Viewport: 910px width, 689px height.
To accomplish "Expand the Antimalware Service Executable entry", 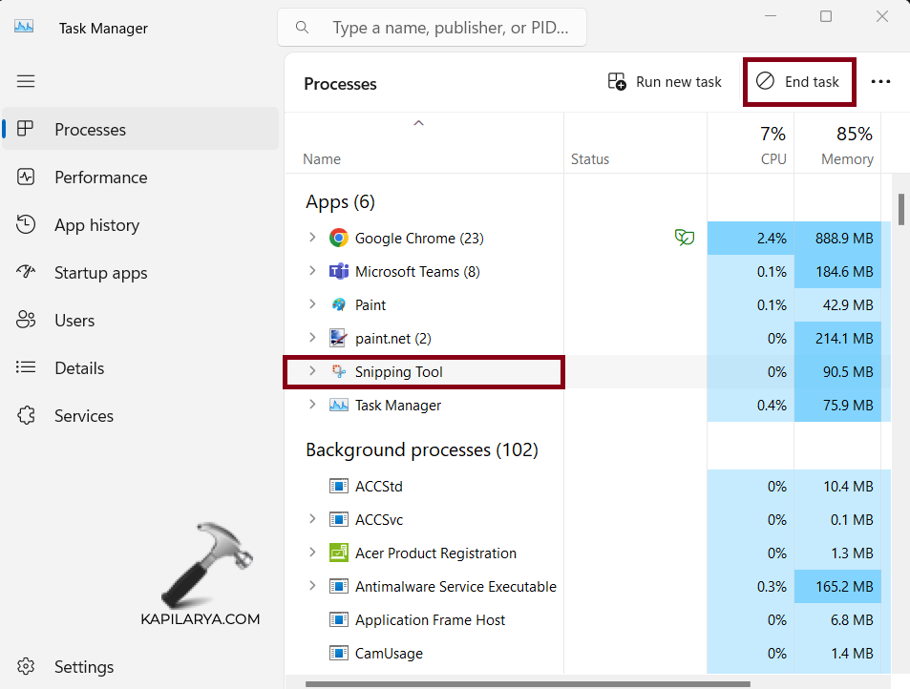I will coord(312,586).
